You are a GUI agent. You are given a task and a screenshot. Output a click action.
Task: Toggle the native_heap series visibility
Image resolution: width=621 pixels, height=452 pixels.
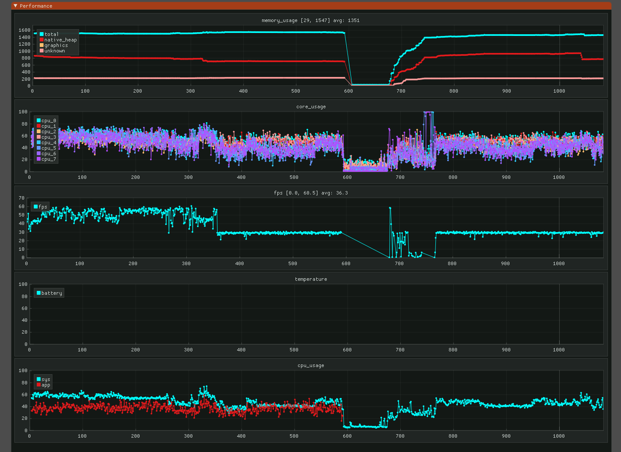(x=41, y=39)
